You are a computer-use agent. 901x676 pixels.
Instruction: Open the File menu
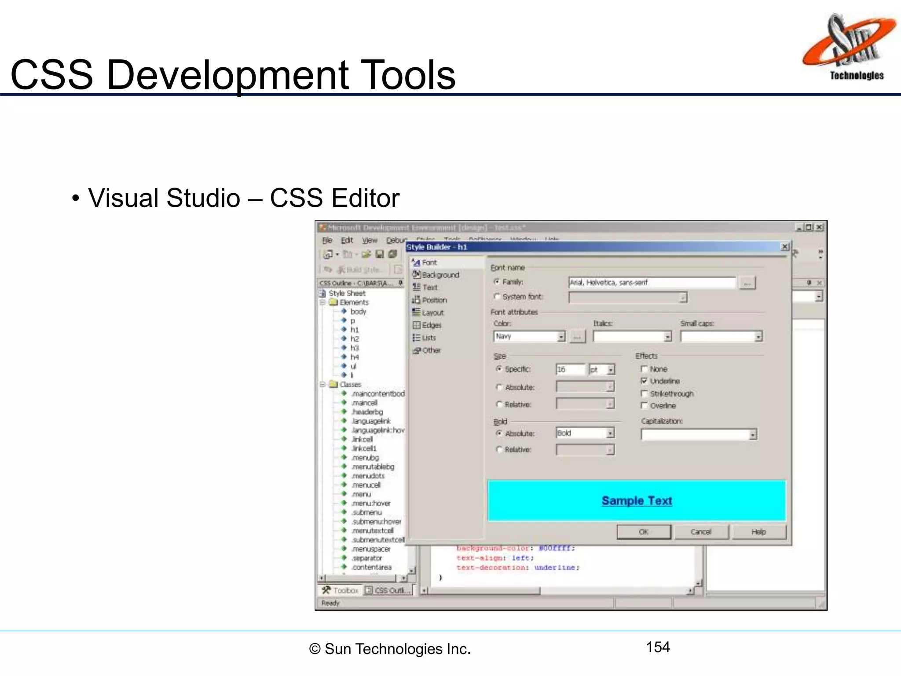tap(327, 240)
